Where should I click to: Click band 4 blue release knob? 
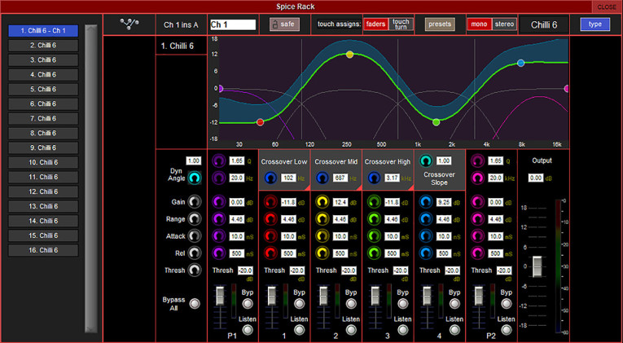tap(426, 253)
